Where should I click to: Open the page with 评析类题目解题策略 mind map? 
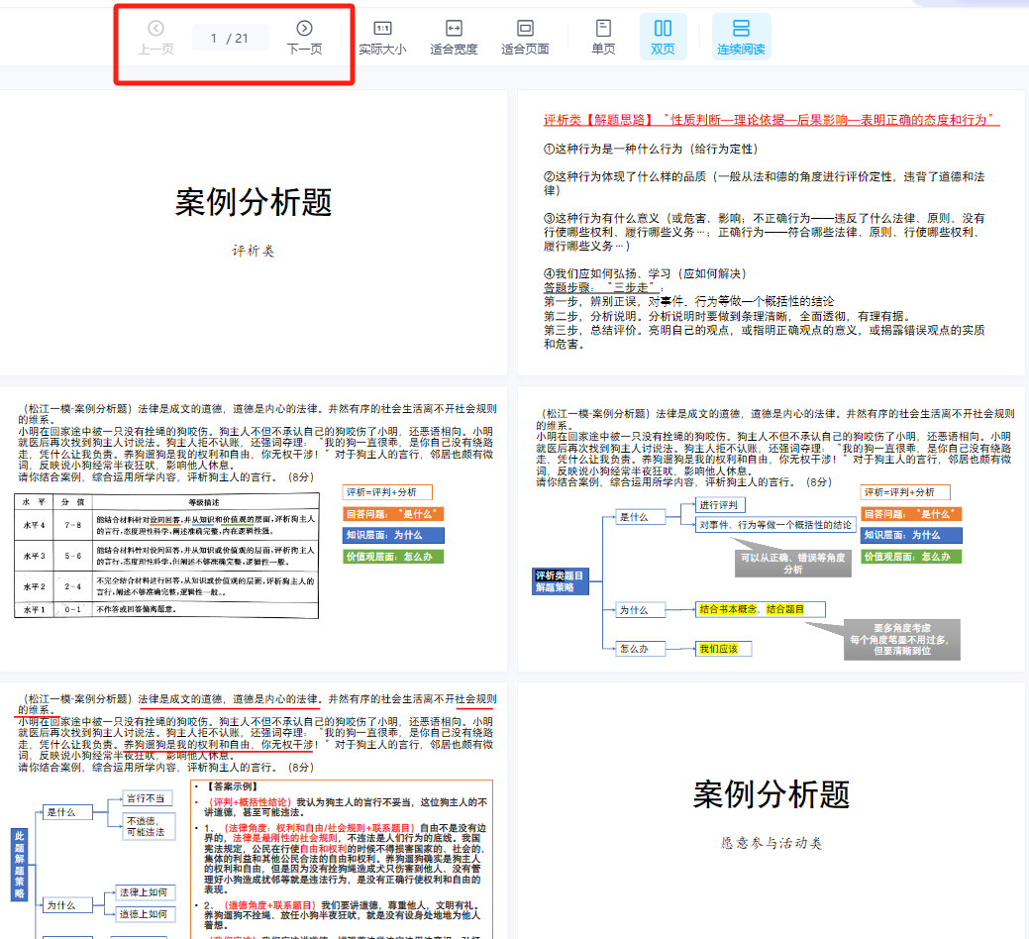pos(772,528)
